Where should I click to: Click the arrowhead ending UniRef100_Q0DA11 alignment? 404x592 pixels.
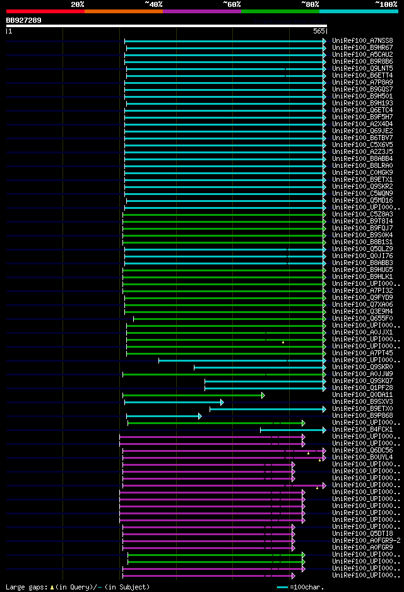(263, 395)
